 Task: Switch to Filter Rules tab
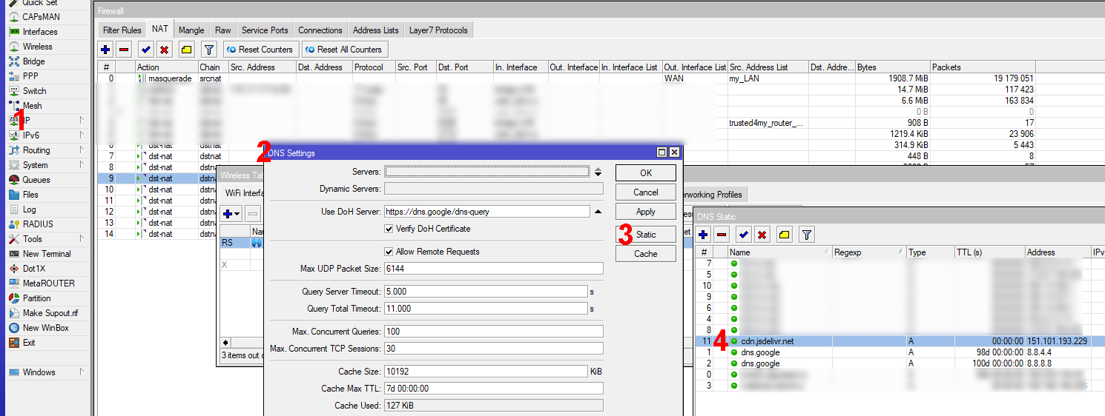coord(122,30)
